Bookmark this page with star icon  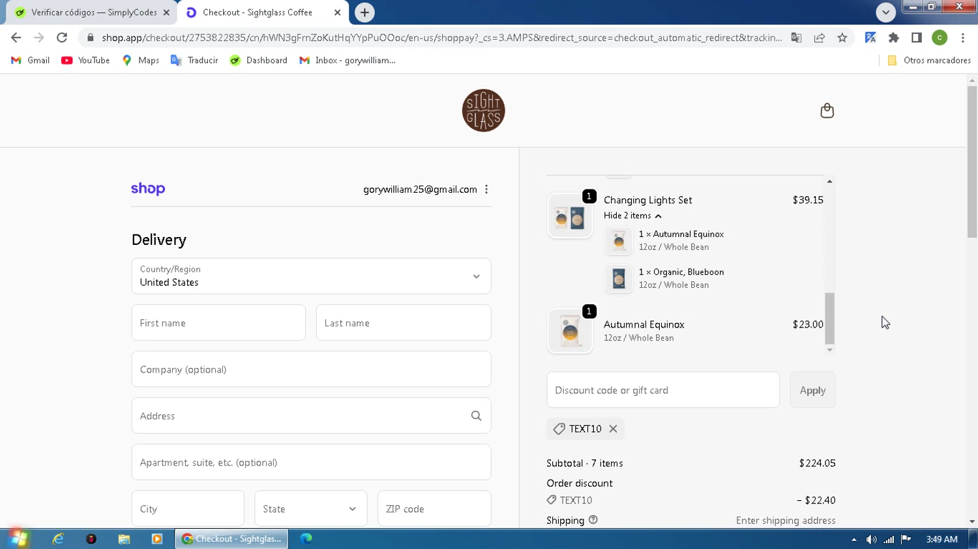tap(842, 38)
